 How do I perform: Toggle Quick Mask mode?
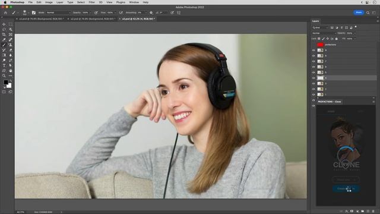(x=4, y=92)
